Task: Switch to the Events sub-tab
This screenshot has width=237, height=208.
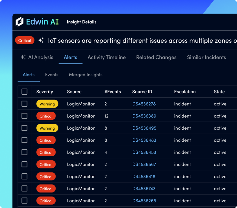Action: coord(52,75)
